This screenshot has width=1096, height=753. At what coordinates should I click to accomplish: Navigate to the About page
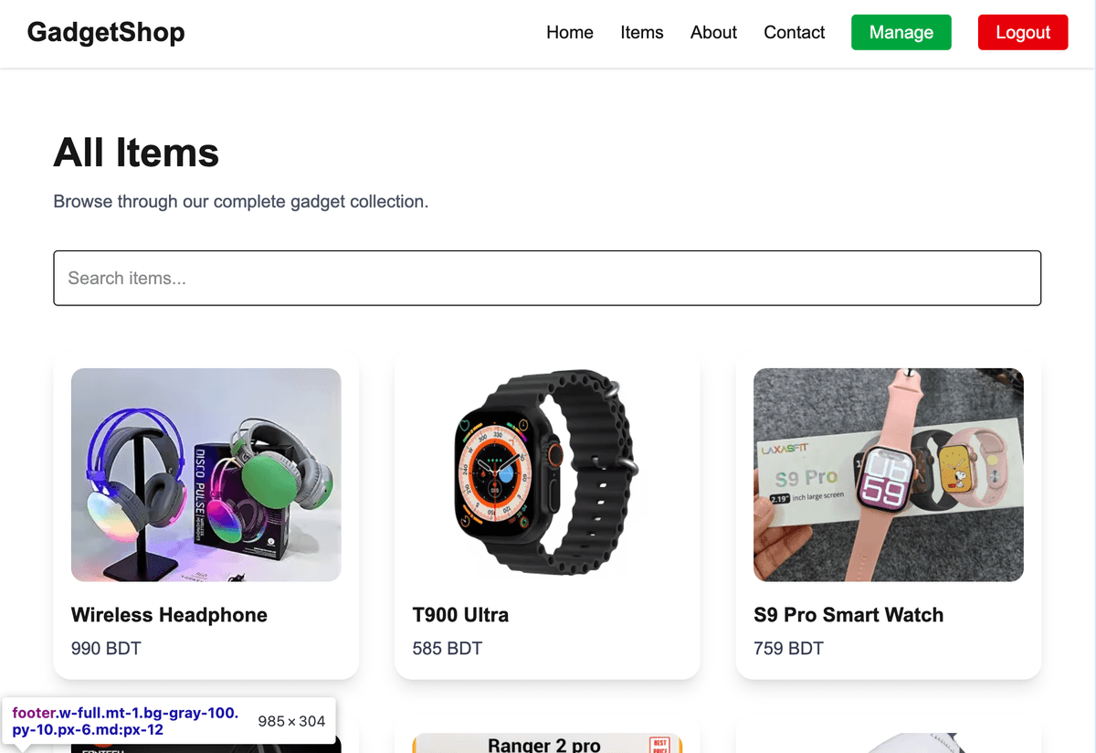tap(713, 32)
